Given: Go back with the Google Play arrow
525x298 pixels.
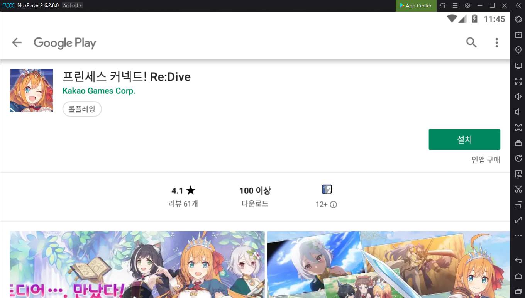Looking at the screenshot, I should [17, 42].
